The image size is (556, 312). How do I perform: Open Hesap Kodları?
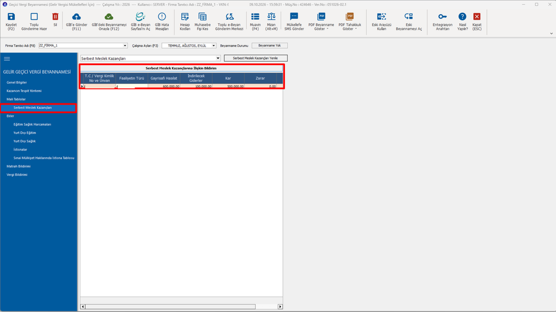pos(185,21)
